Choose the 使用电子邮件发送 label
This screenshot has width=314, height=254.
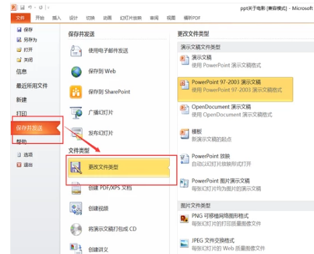click(108, 50)
